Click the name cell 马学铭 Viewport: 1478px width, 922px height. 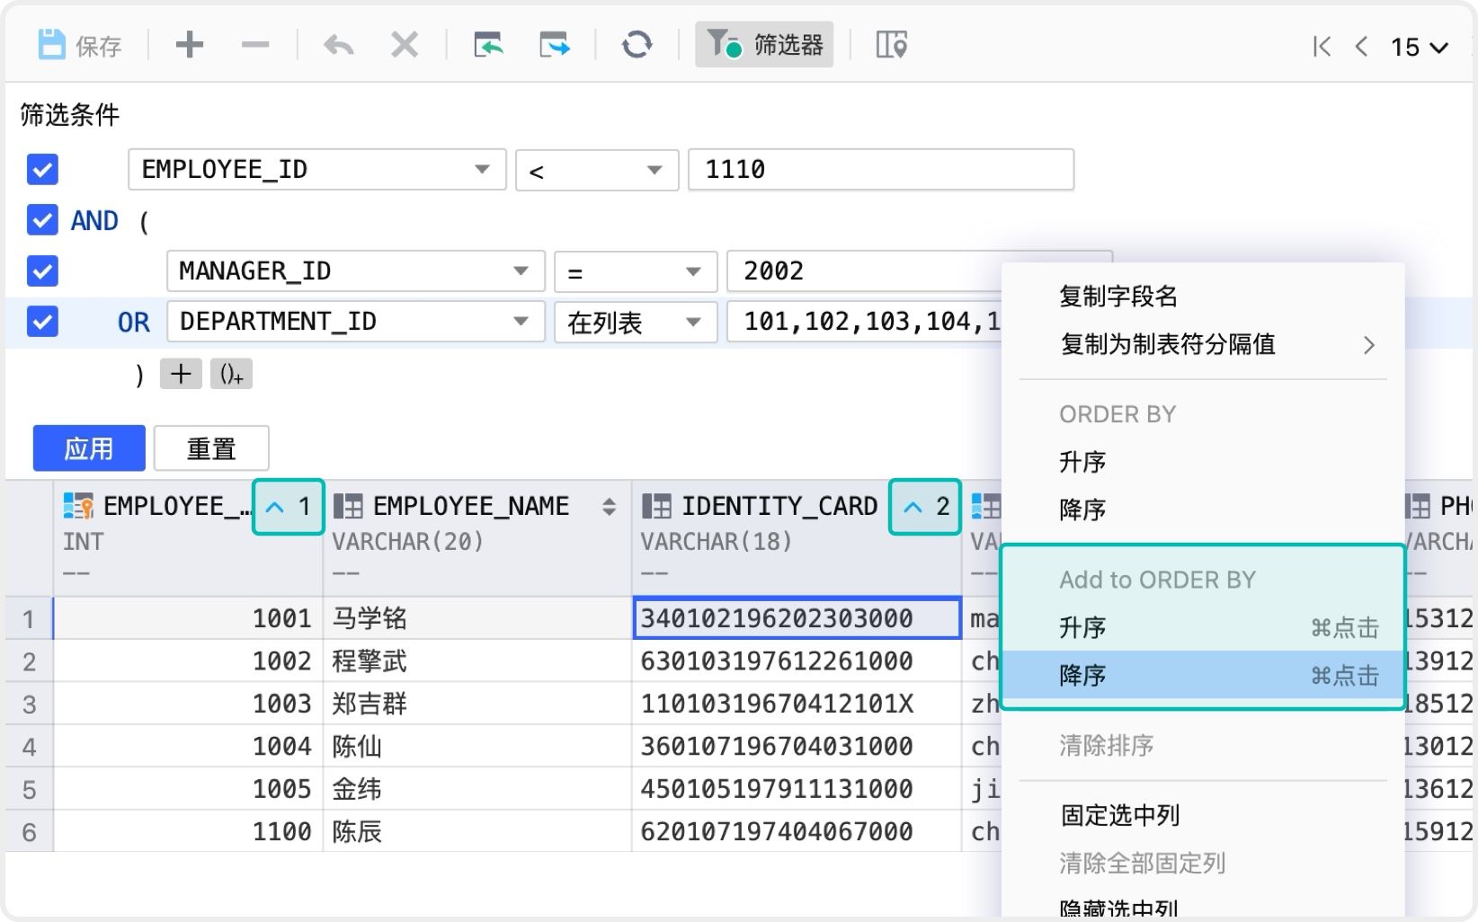pos(477,618)
